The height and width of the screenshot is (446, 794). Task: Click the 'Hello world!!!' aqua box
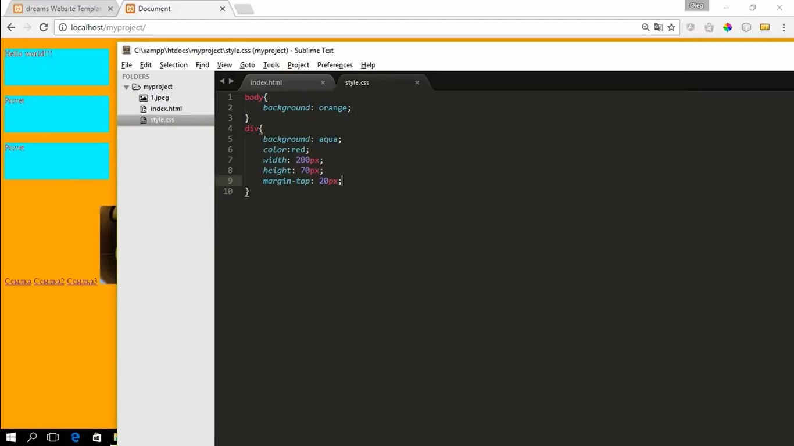coord(57,67)
